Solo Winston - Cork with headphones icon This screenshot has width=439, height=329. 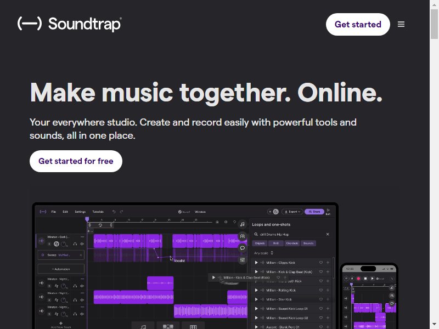coord(75,244)
